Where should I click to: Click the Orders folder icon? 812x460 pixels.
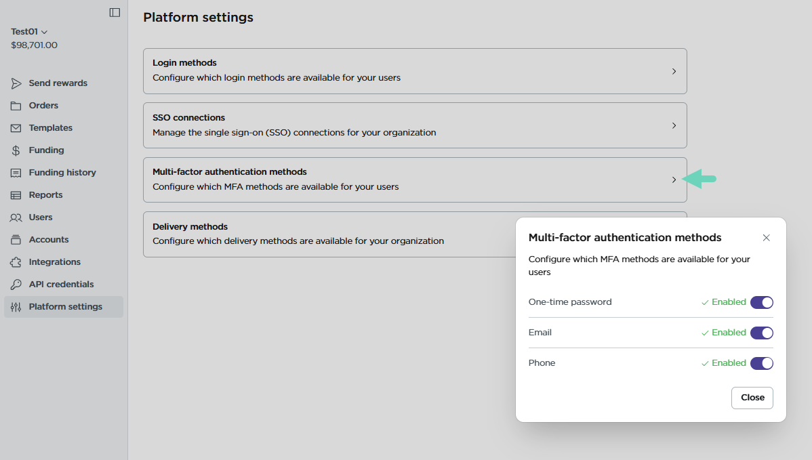(x=16, y=106)
